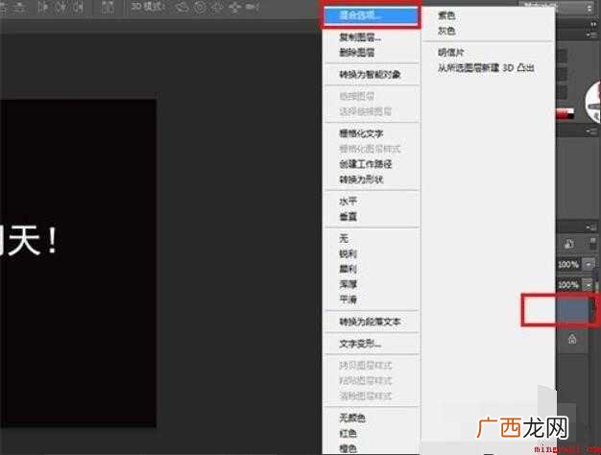This screenshot has width=601, height=455.
Task: Select 转换为段落文本 menu entry
Action: pos(370,322)
